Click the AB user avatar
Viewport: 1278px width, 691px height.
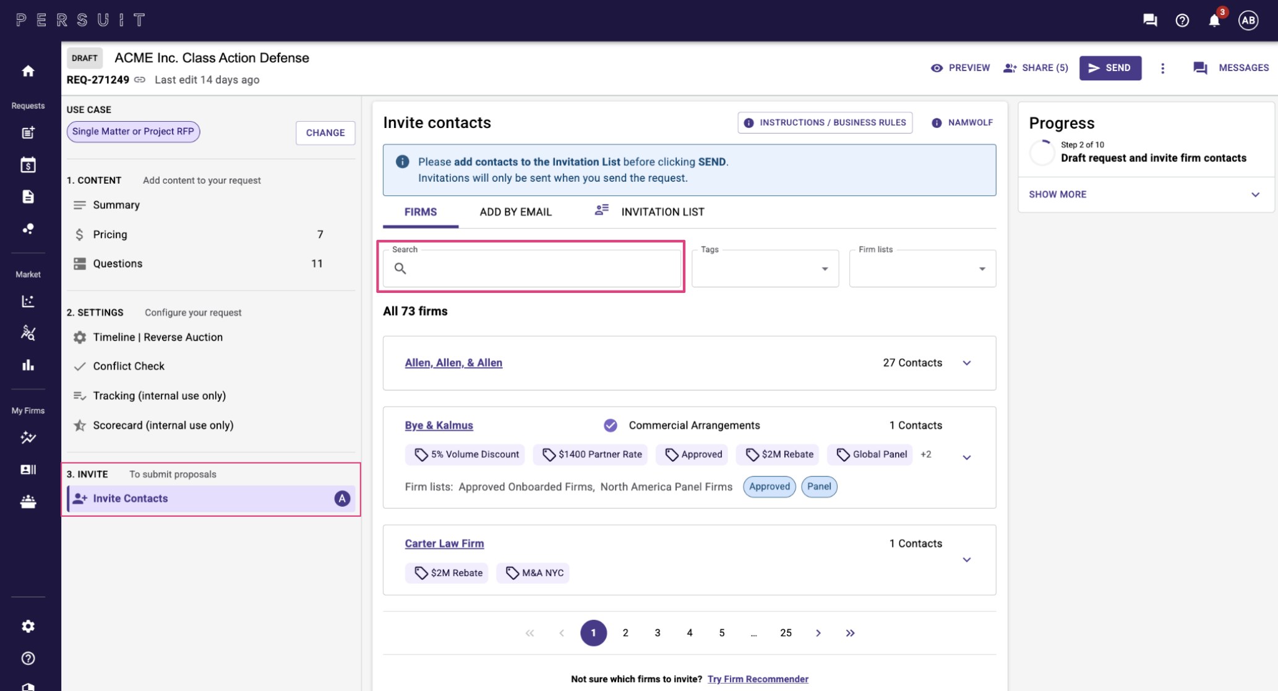pyautogui.click(x=1248, y=20)
